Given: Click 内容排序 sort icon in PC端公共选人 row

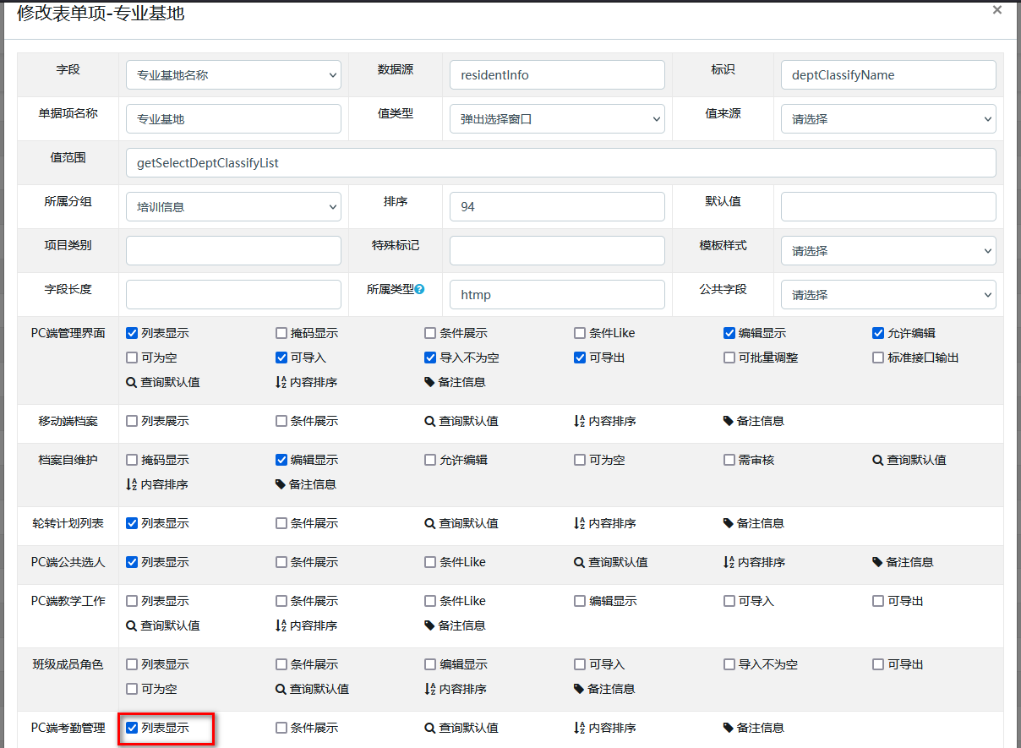Looking at the screenshot, I should [x=729, y=562].
